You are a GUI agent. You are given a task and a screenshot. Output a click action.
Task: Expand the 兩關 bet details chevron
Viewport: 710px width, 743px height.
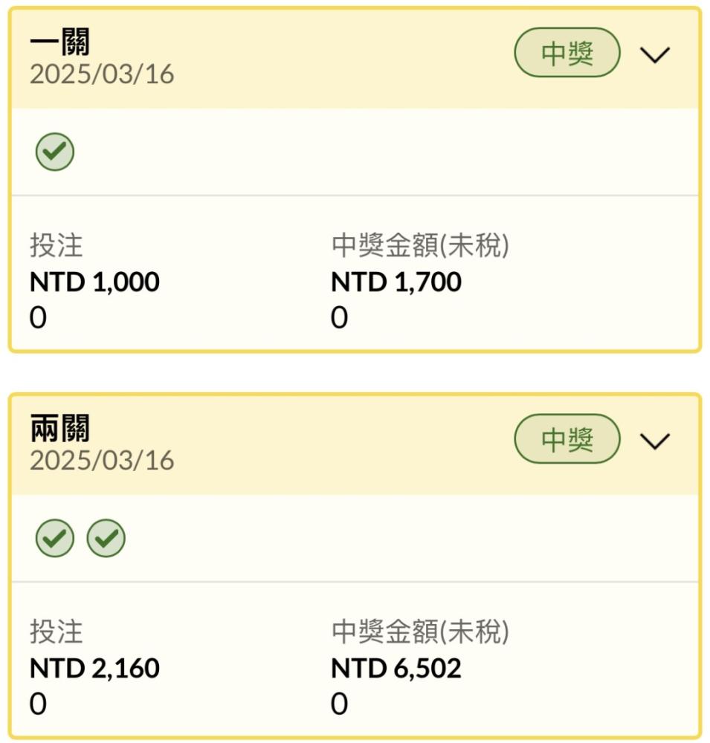click(x=655, y=441)
